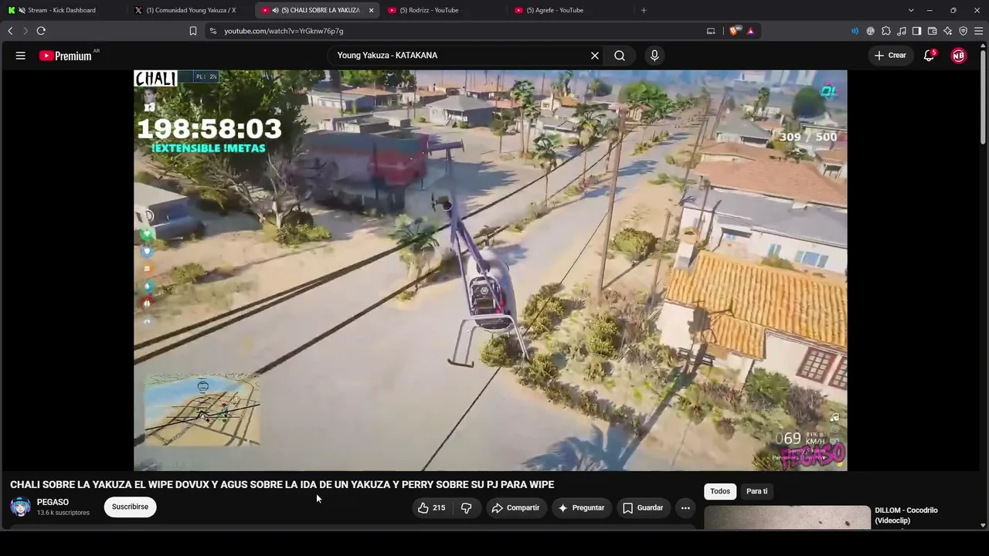Open the browser main menu
This screenshot has width=989, height=556.
coord(979,31)
